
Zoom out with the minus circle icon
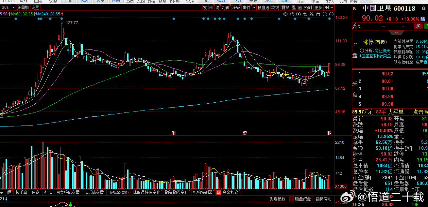[x=331, y=14]
